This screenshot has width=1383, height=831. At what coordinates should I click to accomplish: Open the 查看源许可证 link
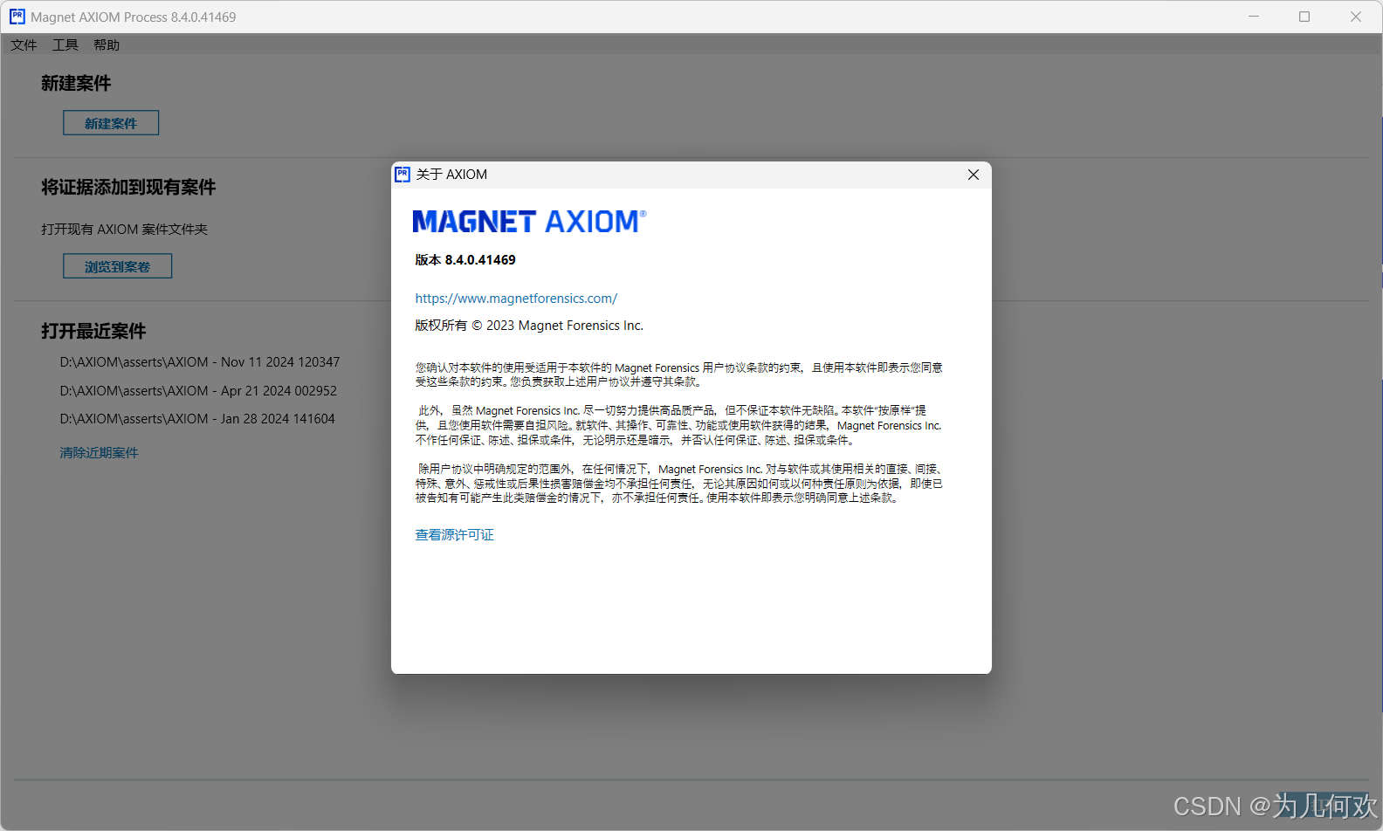[454, 535]
